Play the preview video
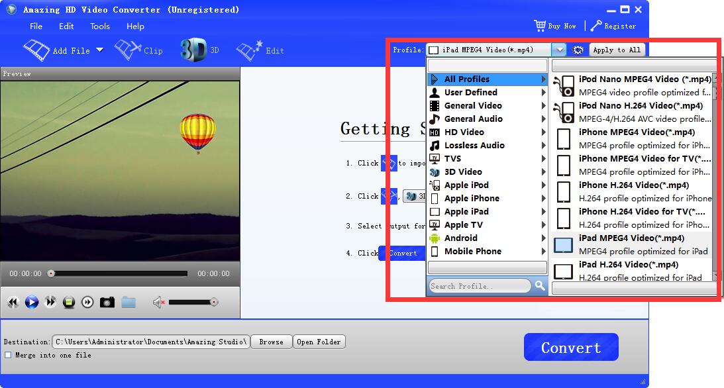The height and width of the screenshot is (388, 724). (31, 302)
